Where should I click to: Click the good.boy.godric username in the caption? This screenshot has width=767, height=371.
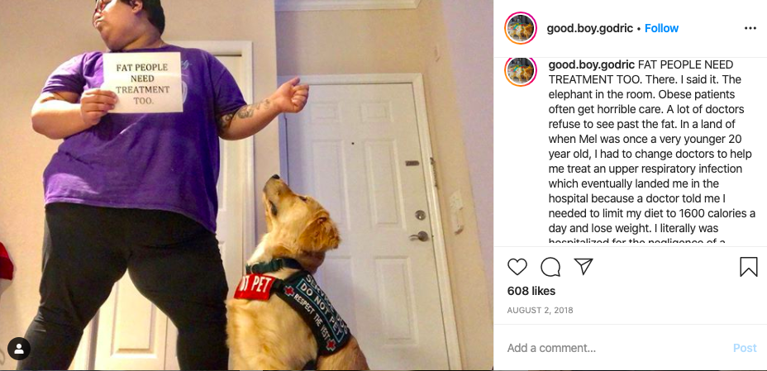[592, 64]
